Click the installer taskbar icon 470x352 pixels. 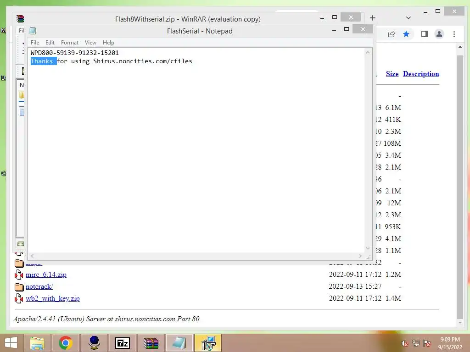(x=208, y=343)
